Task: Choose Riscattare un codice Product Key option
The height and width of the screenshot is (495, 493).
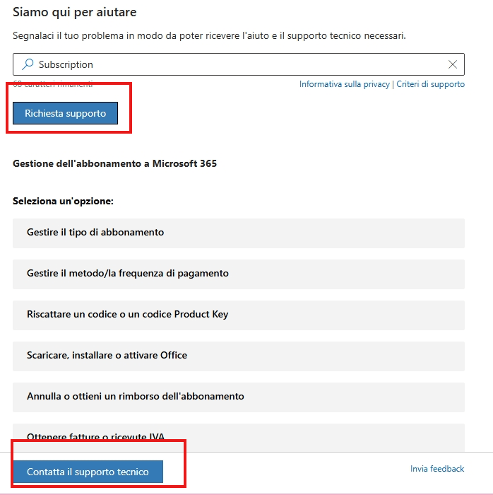Action: tap(239, 315)
